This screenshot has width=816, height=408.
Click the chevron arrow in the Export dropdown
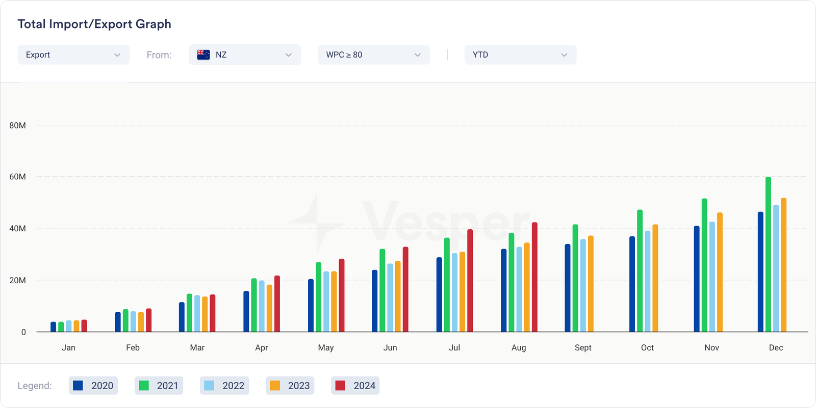[117, 55]
